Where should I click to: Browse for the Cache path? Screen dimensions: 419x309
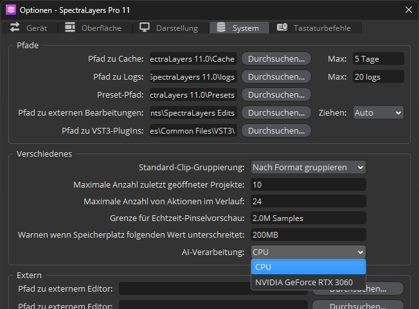pos(276,58)
